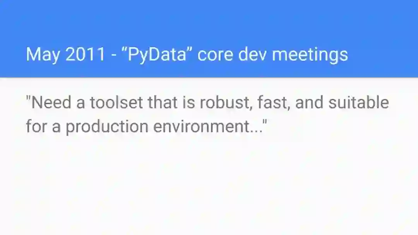418x235 pixels.
Task: Click the word "meetings" in the title
Action: point(310,55)
